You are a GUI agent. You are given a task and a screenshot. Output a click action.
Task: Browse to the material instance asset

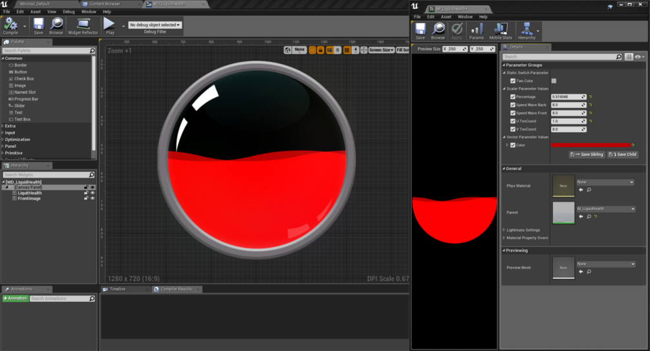tap(438, 31)
